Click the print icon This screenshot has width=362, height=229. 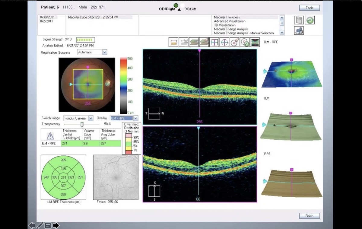tap(299, 30)
